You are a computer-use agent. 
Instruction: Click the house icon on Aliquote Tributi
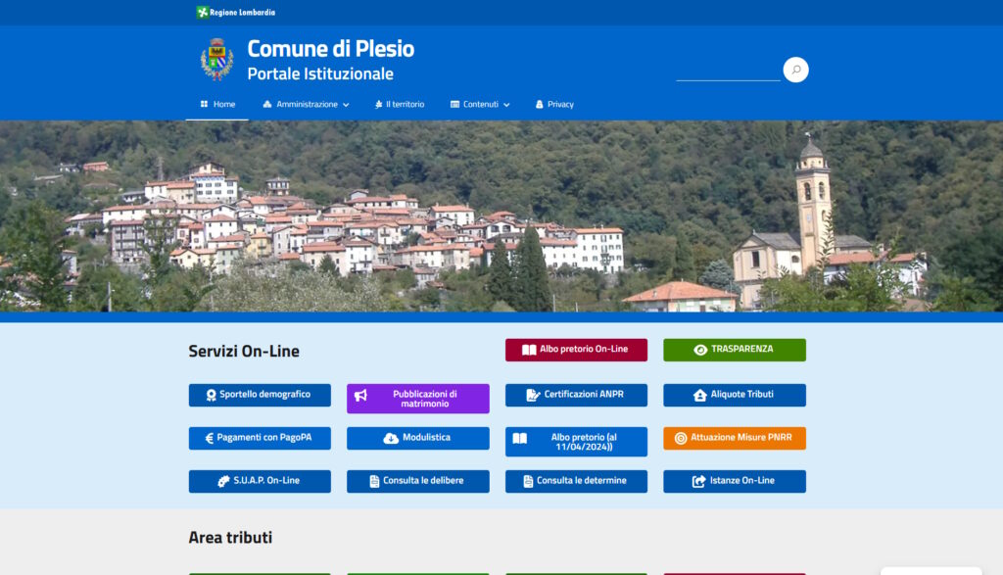tap(699, 396)
